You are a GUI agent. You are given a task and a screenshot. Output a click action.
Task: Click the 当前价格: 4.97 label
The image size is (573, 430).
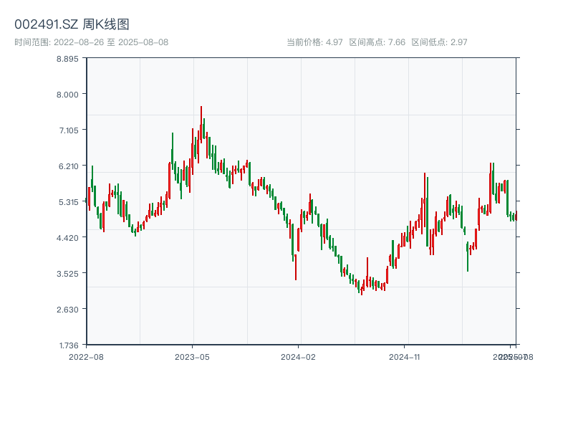tap(314, 42)
